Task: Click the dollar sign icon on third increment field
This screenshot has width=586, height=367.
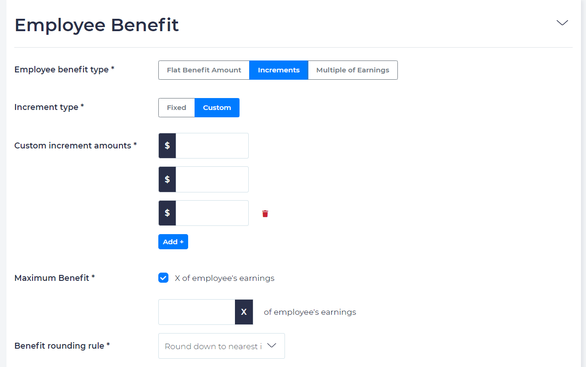Action: click(x=167, y=213)
